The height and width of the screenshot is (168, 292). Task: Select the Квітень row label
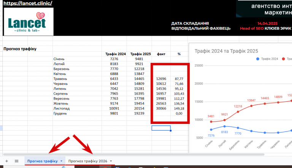pyautogui.click(x=60, y=74)
